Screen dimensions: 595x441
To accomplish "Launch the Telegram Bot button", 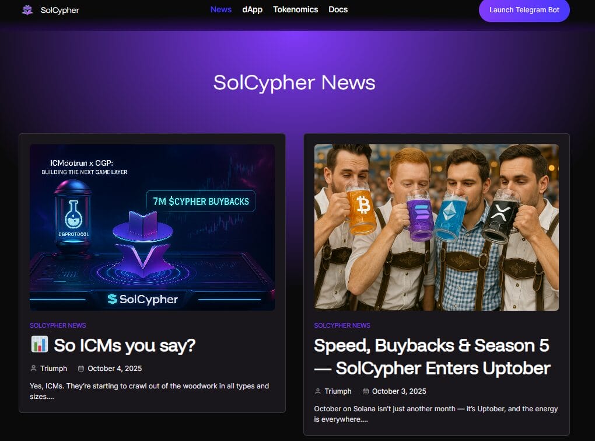I will tap(524, 11).
